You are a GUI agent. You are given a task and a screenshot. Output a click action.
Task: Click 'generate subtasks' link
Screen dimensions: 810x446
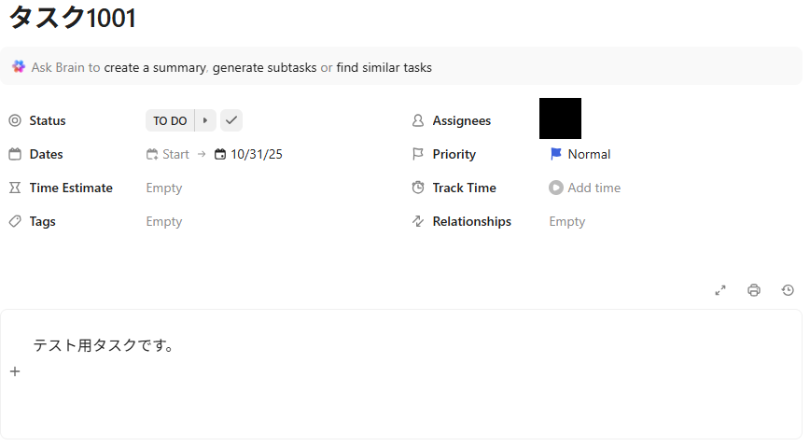point(264,68)
